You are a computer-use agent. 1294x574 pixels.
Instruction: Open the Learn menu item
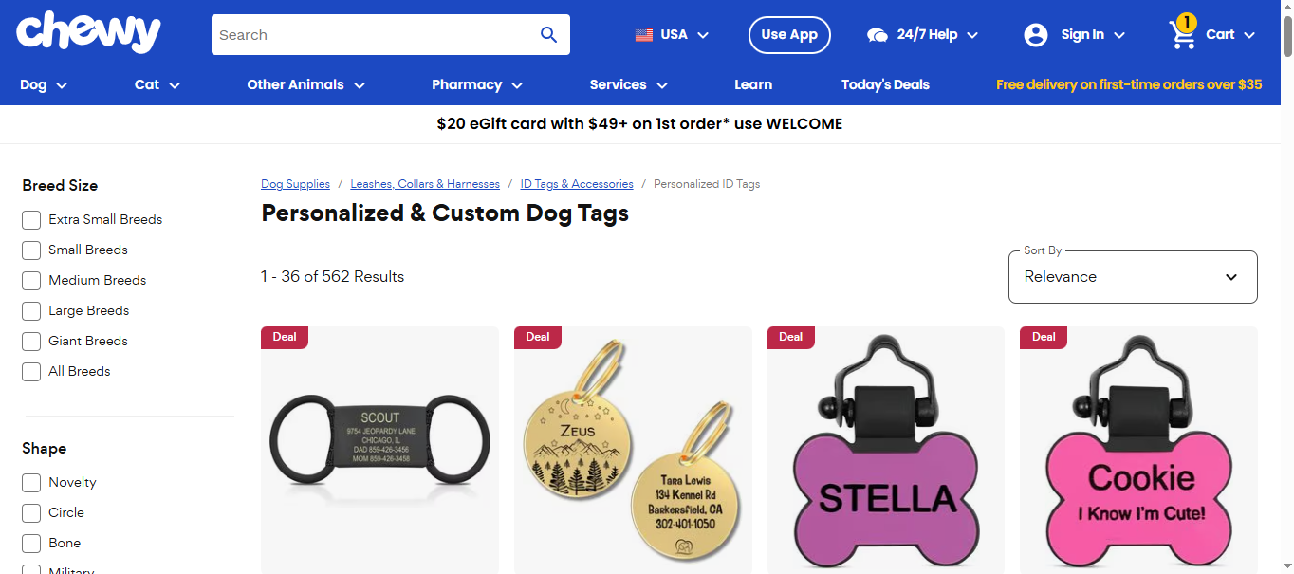click(752, 84)
